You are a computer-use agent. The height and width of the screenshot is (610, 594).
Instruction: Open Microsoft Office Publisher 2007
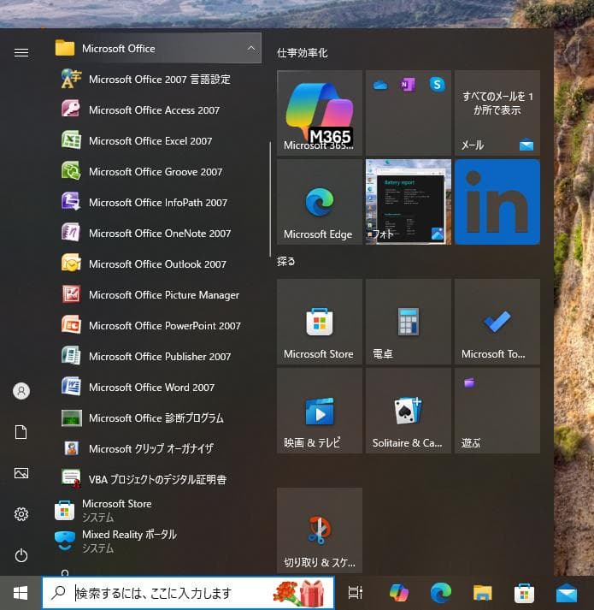[x=157, y=356]
